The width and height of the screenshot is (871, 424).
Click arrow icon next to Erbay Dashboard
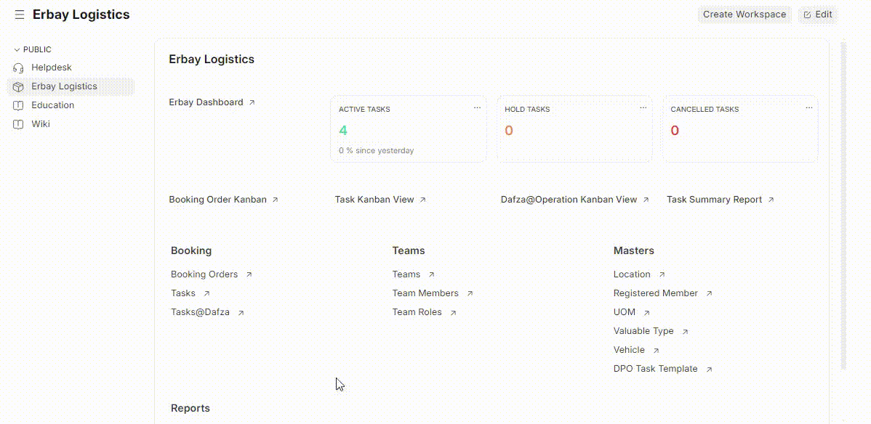252,102
